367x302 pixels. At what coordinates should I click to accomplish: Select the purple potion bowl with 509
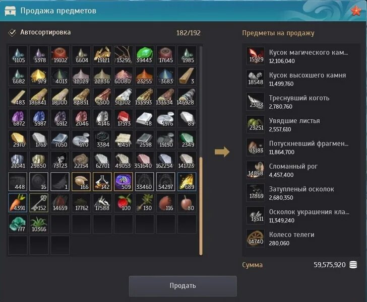(x=124, y=182)
